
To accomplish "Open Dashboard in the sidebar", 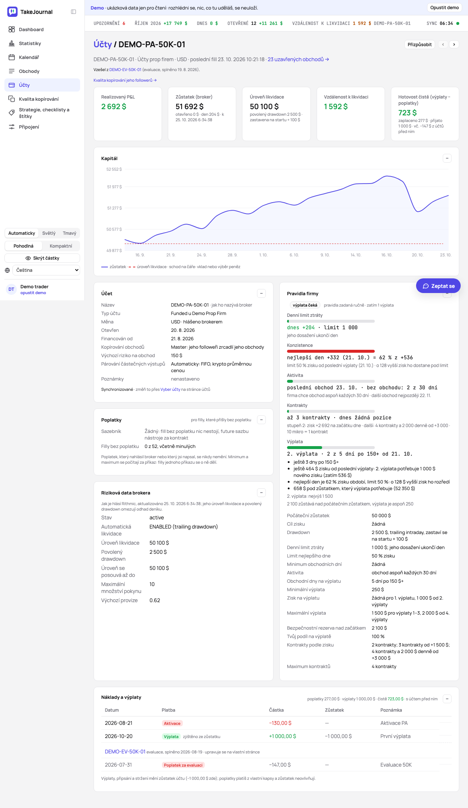I will click(x=42, y=29).
